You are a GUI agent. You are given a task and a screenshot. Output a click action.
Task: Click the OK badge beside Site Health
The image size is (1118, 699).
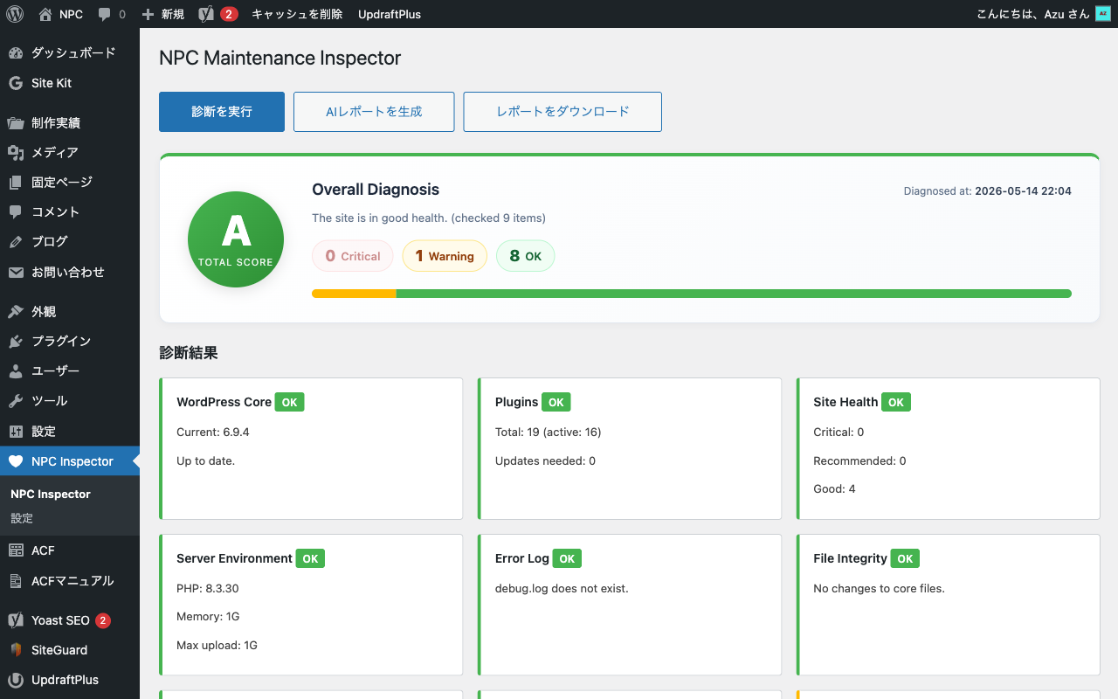896,403
